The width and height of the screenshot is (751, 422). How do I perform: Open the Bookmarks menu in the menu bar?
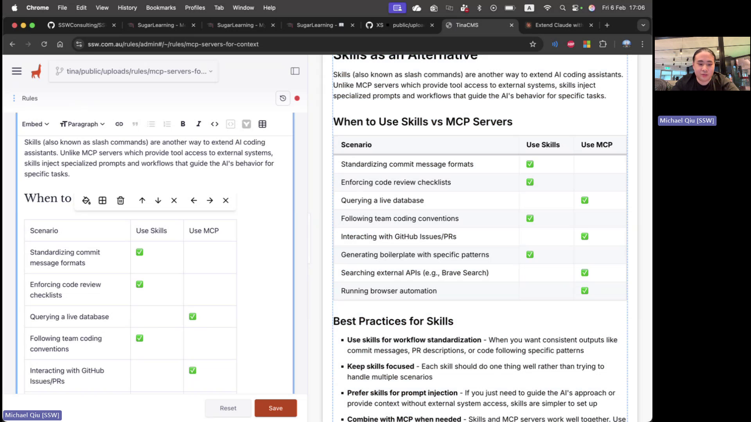(161, 7)
